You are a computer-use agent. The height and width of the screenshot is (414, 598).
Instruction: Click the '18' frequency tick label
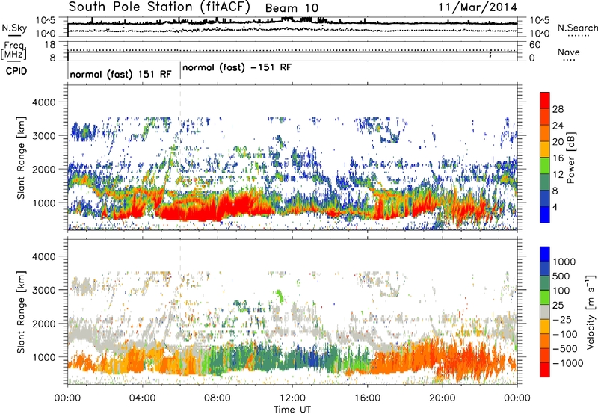click(x=50, y=45)
